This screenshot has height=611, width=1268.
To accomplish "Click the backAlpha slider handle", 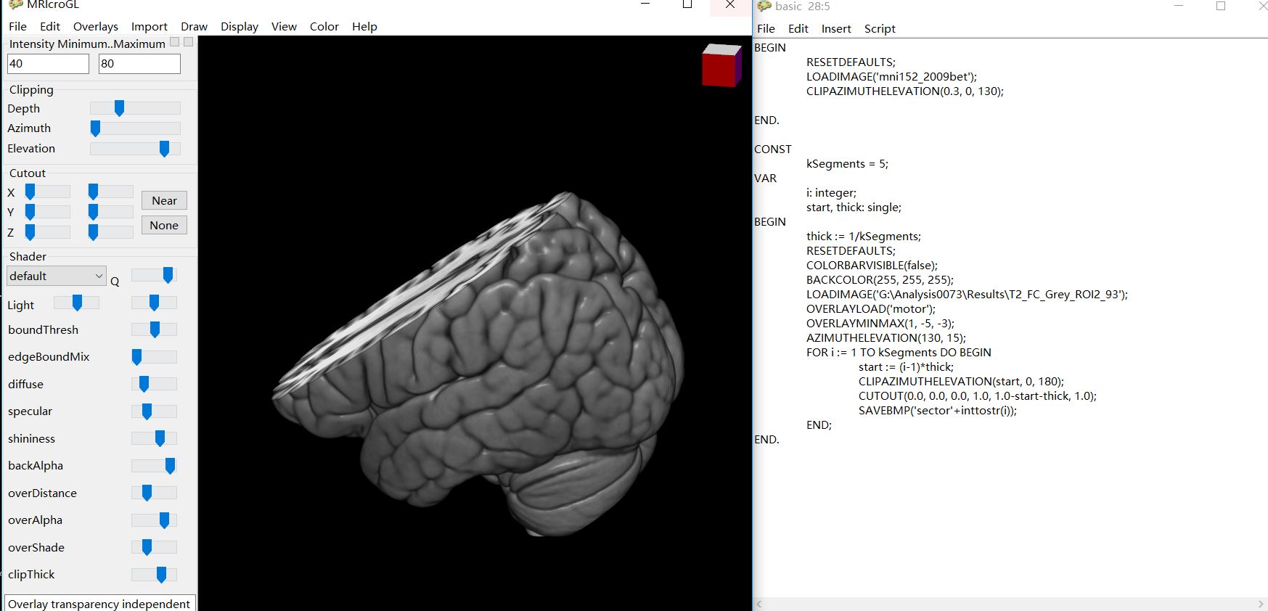I will pyautogui.click(x=170, y=466).
